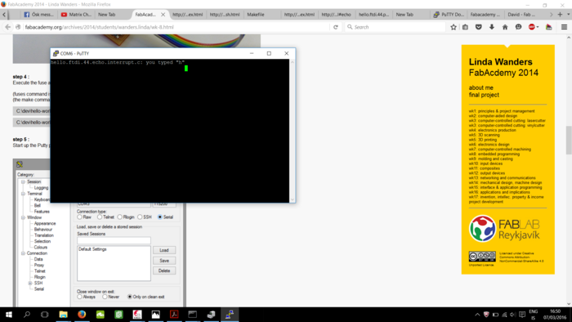Bookmark this page with the star icon
The width and height of the screenshot is (572, 322).
[x=454, y=27]
